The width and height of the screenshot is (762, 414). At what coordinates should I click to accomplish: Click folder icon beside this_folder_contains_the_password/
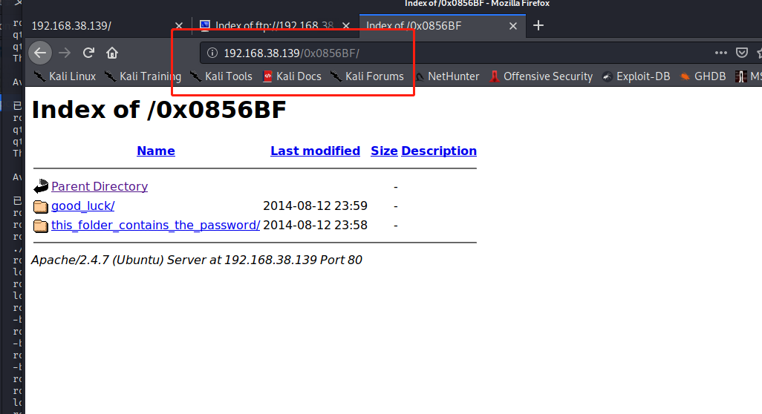[x=41, y=226]
